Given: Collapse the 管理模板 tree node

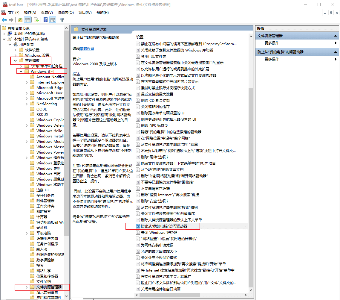Looking at the screenshot, I should 16,61.
